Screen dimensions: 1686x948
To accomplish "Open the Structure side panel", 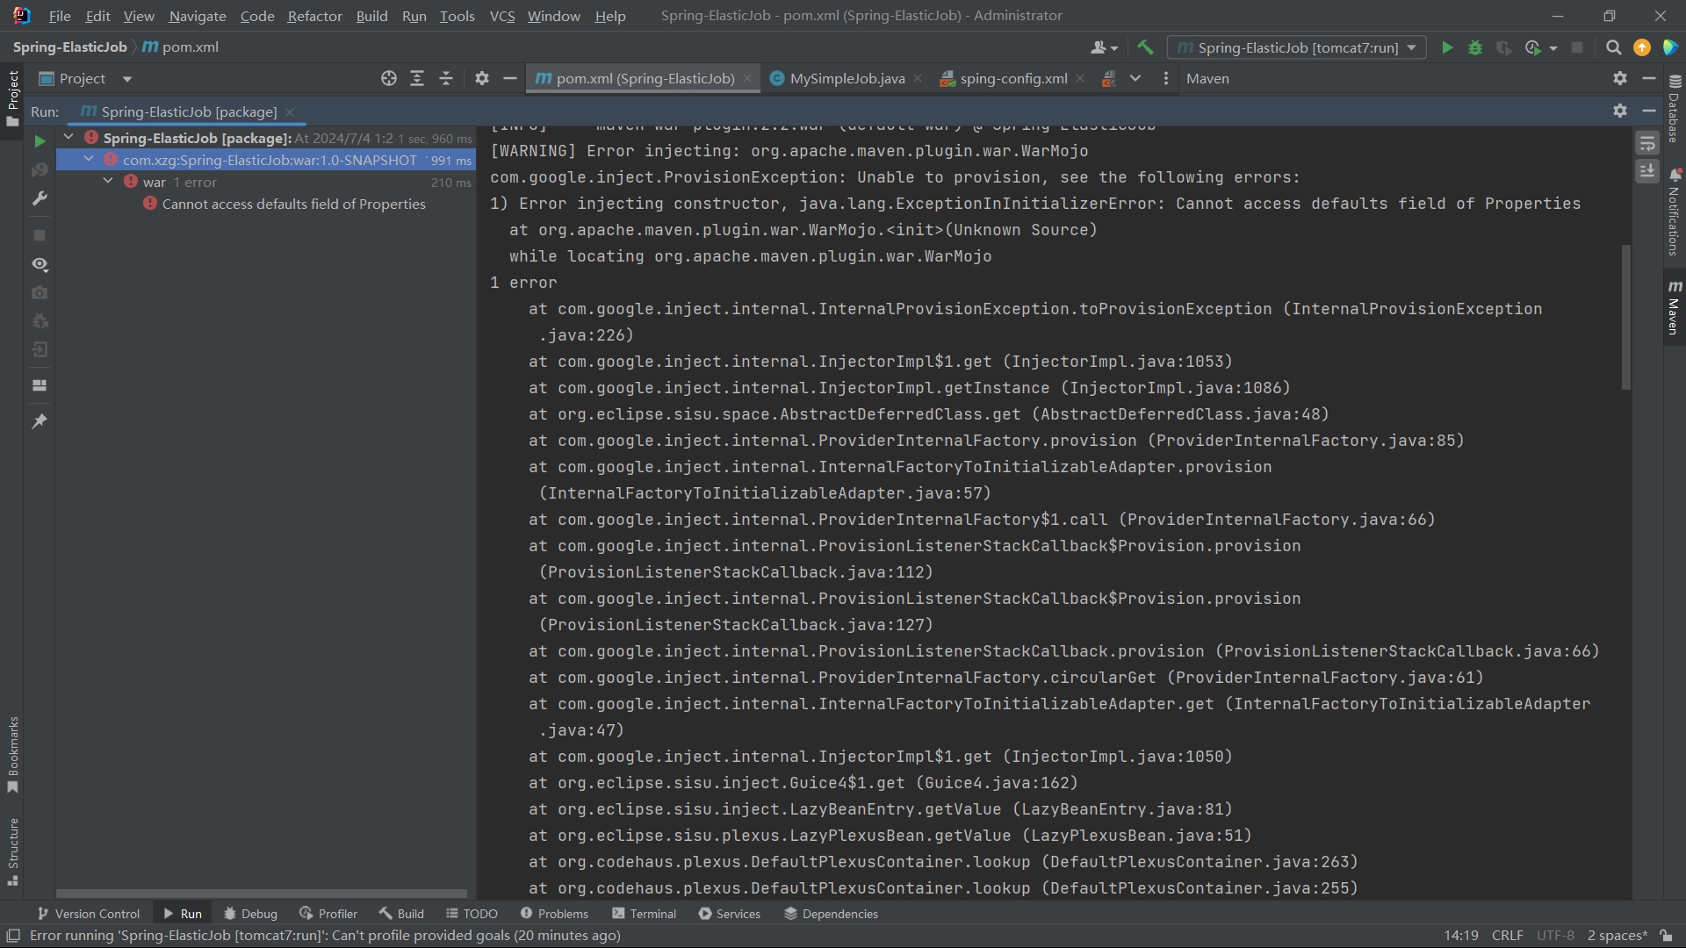I will tap(13, 851).
